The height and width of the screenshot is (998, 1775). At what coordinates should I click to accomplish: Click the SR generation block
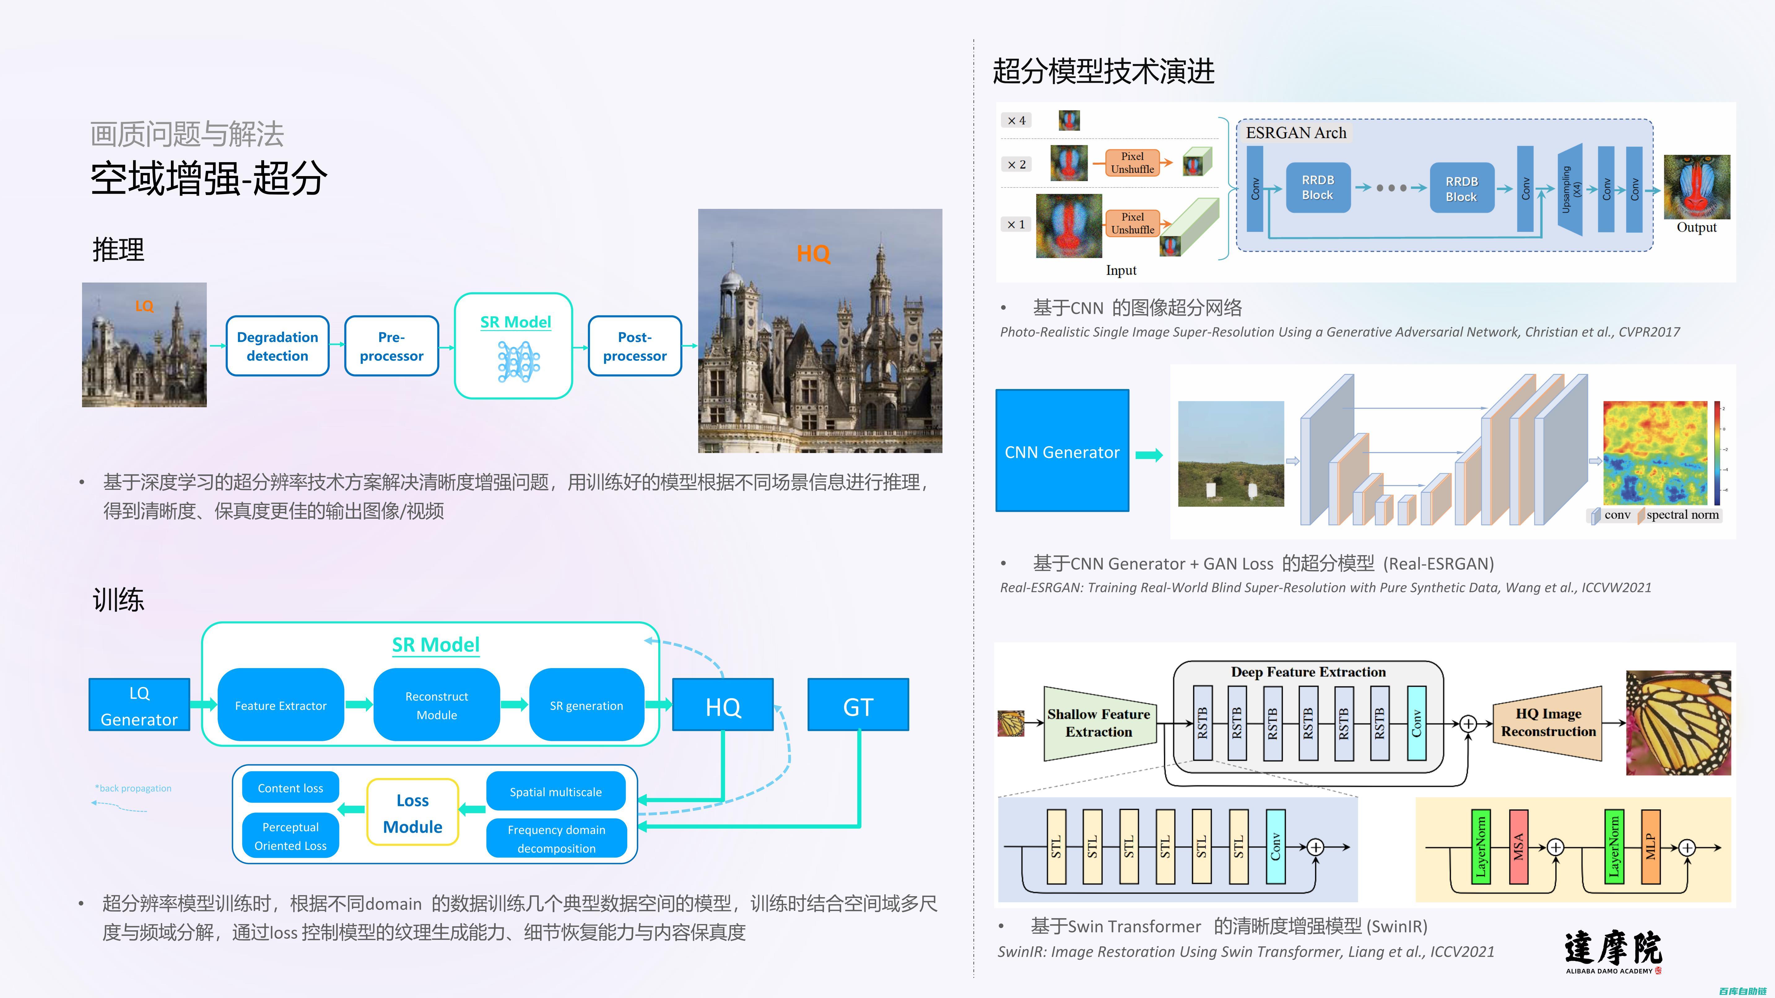[x=586, y=705]
